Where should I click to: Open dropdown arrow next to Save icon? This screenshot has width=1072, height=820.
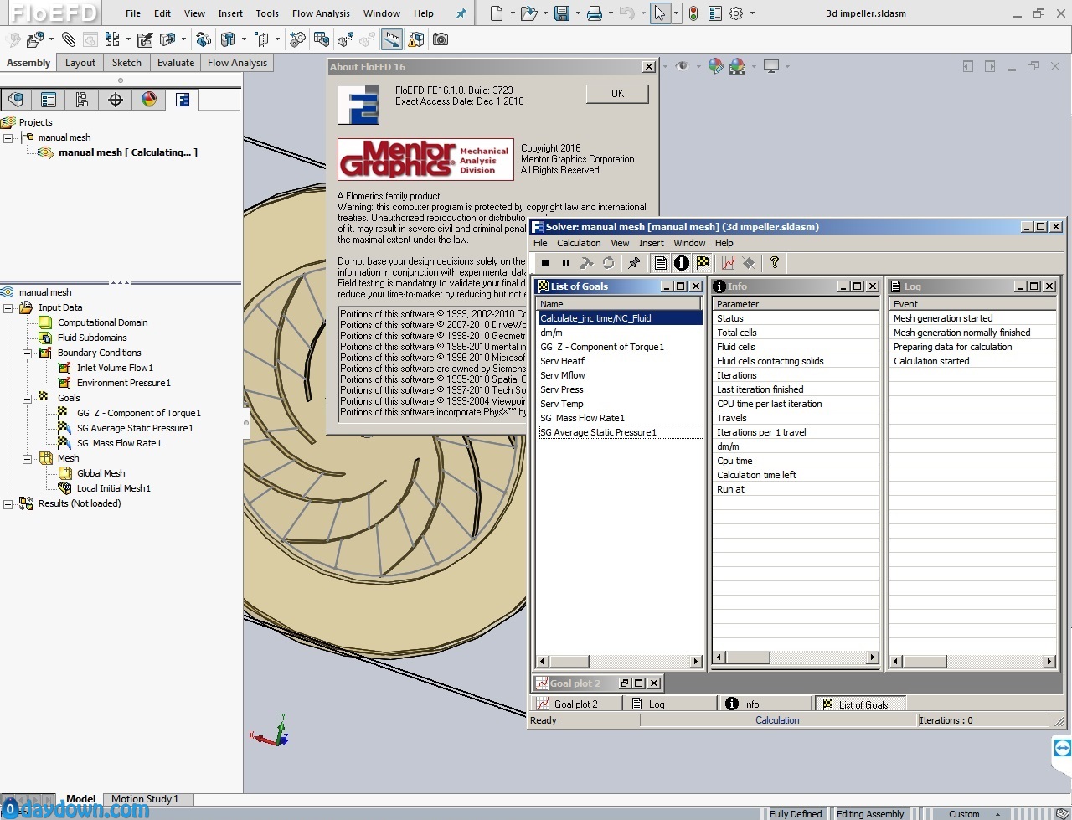578,13
